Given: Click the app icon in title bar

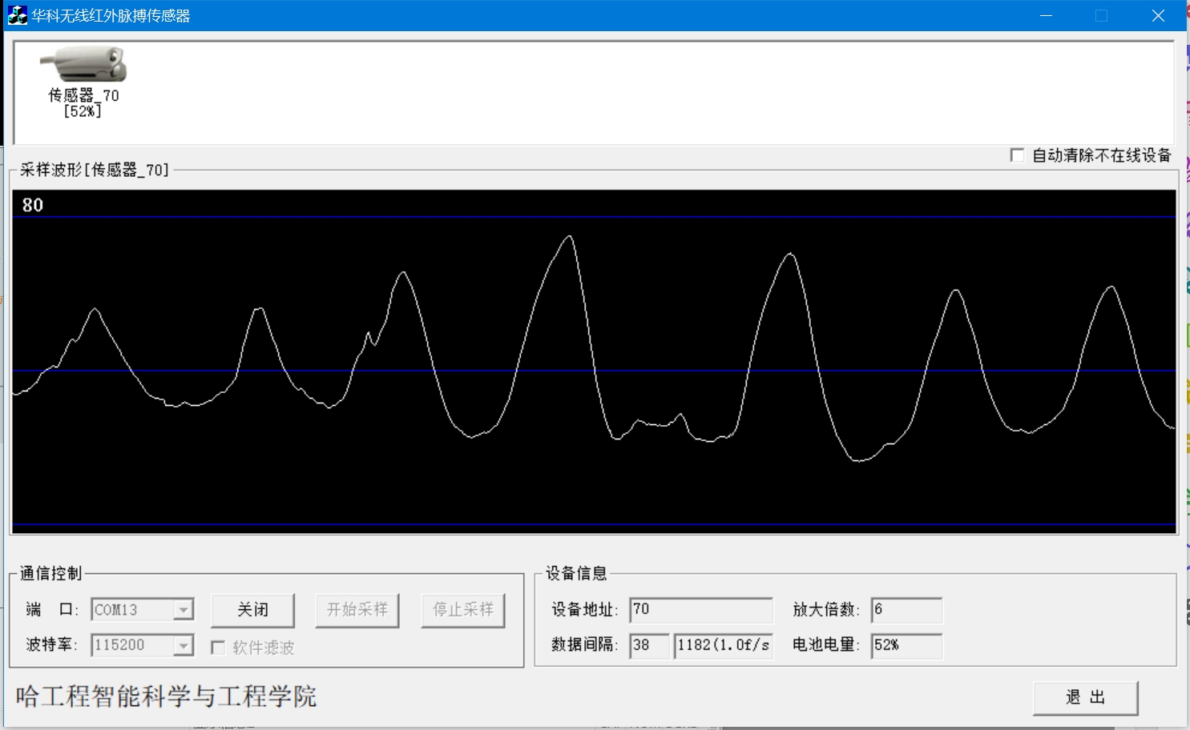Looking at the screenshot, I should coord(17,15).
